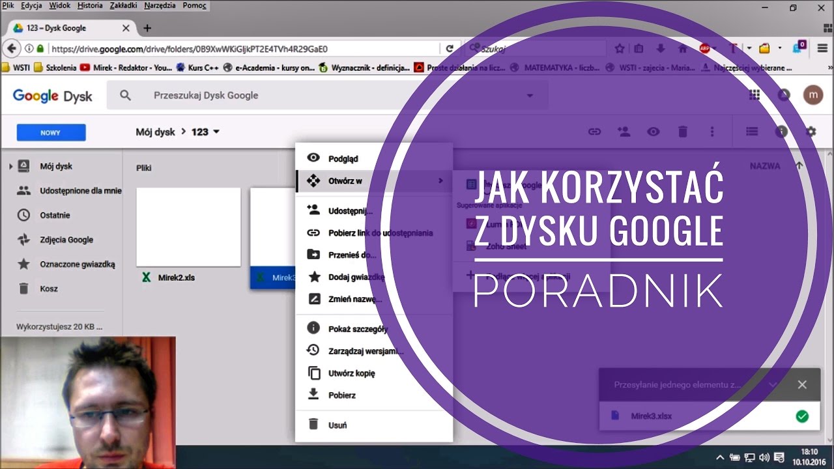Click the browser back button
This screenshot has height=469, width=834.
point(12,48)
